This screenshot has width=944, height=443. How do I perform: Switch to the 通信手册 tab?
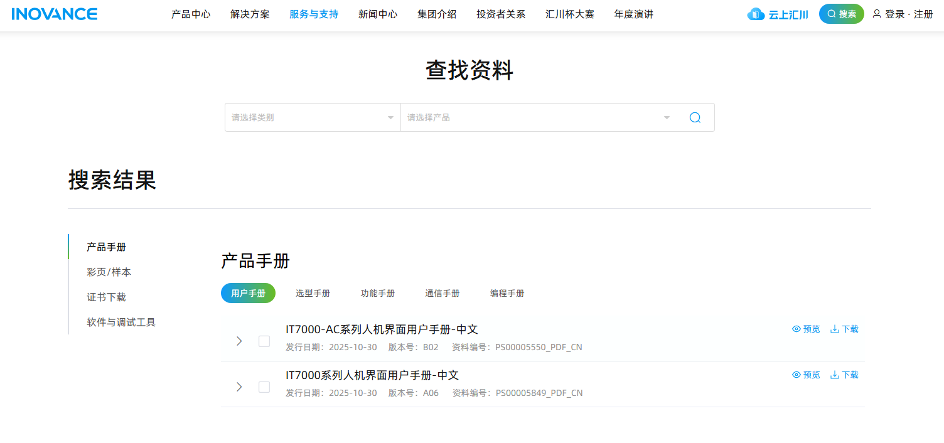[442, 293]
